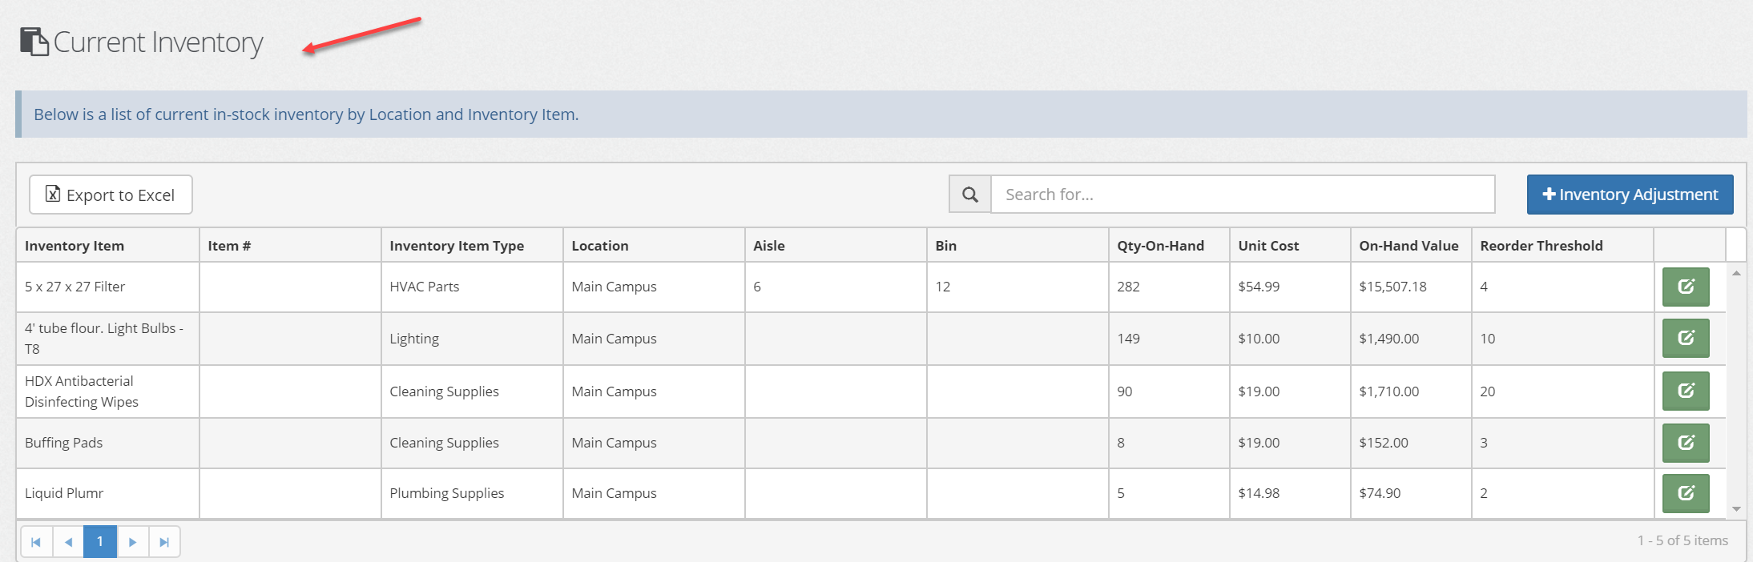This screenshot has width=1753, height=562.
Task: Edit the HDX Antibacterial Disinfecting Wipes row
Action: point(1686,391)
